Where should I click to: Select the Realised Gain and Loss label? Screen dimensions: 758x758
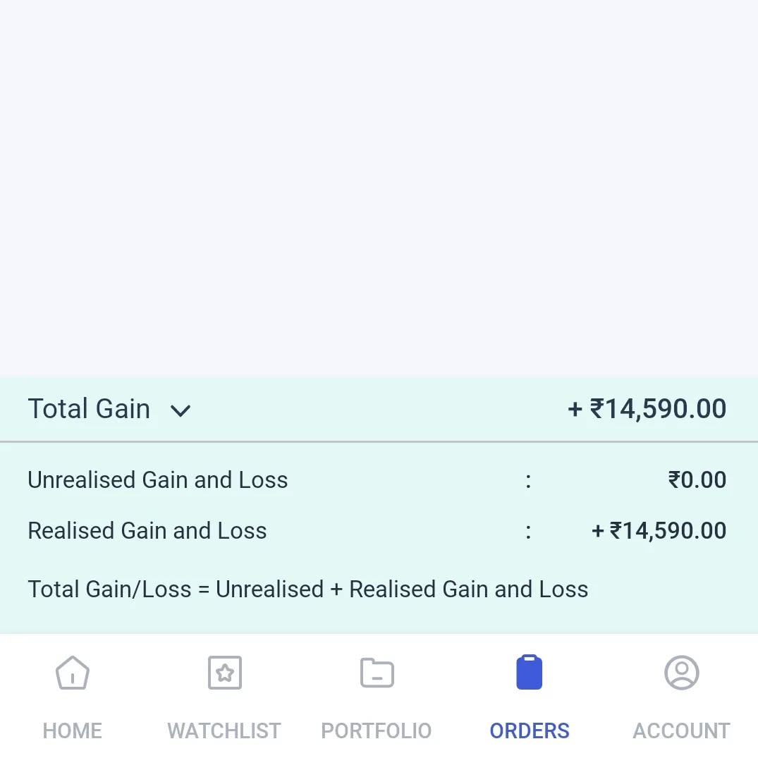[x=147, y=531]
